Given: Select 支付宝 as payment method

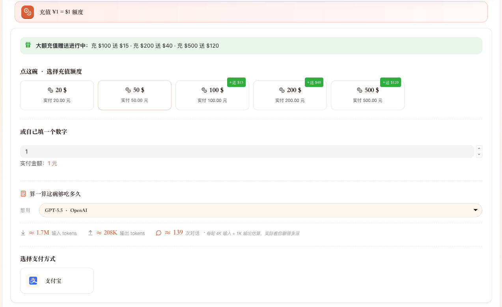Looking at the screenshot, I should 57,281.
